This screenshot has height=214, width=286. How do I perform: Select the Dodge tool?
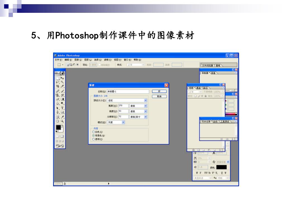[62, 103]
